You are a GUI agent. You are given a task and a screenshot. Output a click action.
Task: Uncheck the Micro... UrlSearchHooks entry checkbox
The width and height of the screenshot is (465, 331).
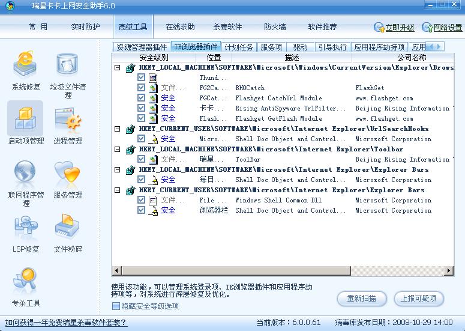click(141, 139)
